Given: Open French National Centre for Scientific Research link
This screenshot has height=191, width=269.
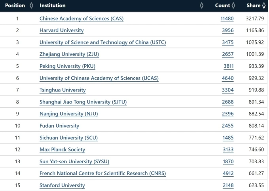Looking at the screenshot, I should [103, 174].
